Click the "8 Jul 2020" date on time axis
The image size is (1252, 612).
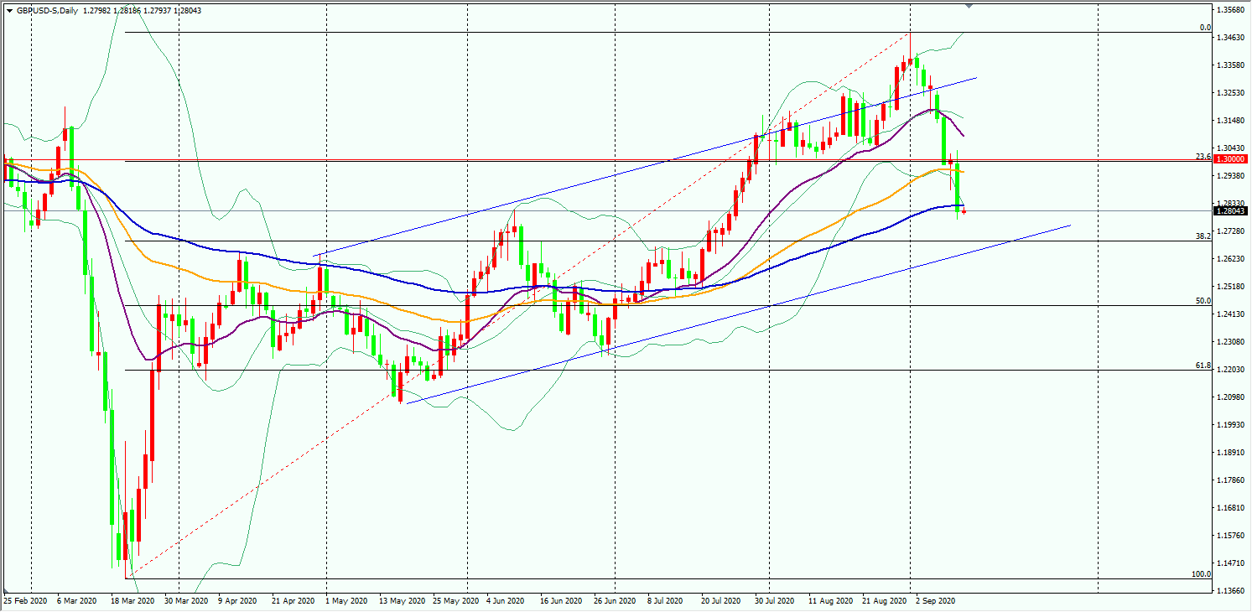pos(667,602)
